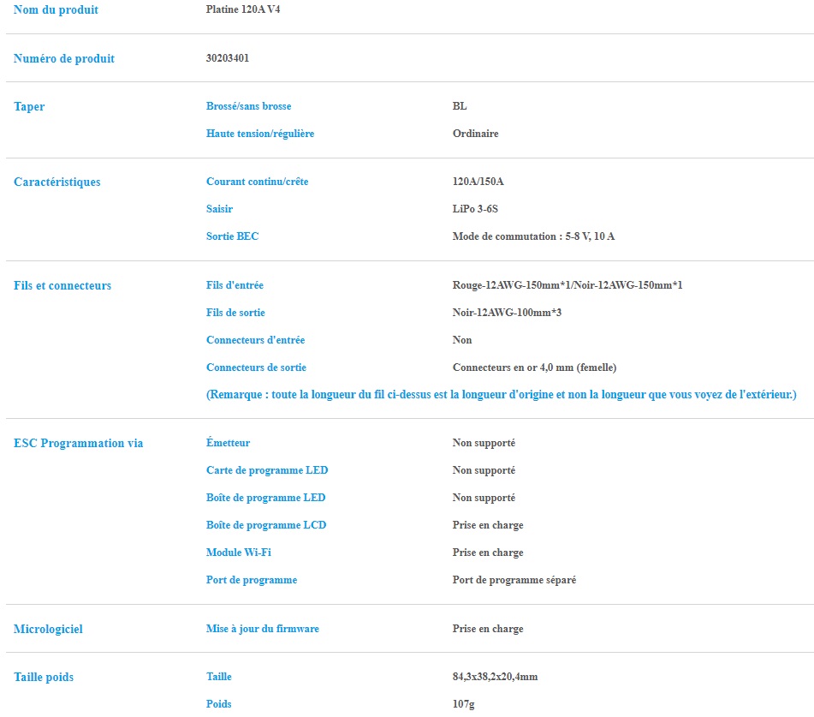This screenshot has height=717, width=814.
Task: Click the 'Non' input connectors value
Action: pyautogui.click(x=462, y=340)
